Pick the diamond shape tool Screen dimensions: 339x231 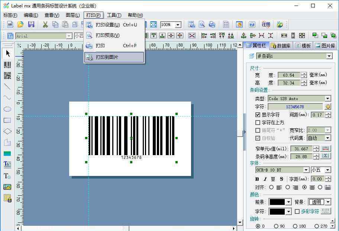(x=7, y=131)
